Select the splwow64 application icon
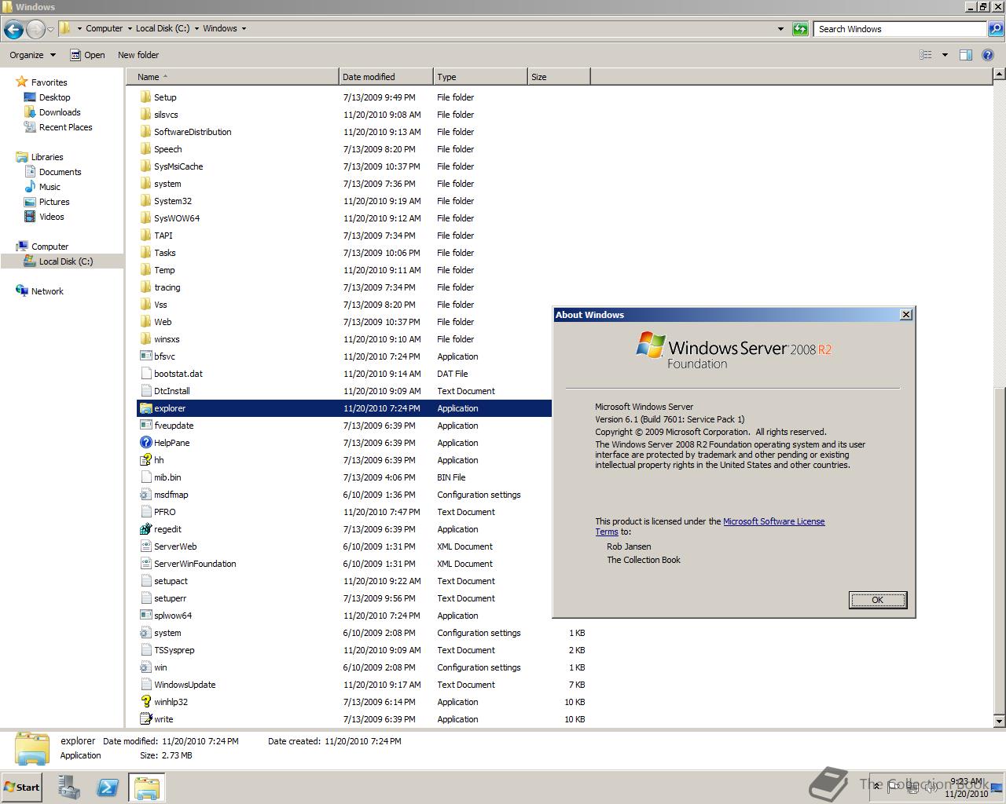Screen dimensions: 1006x804 click(x=145, y=616)
